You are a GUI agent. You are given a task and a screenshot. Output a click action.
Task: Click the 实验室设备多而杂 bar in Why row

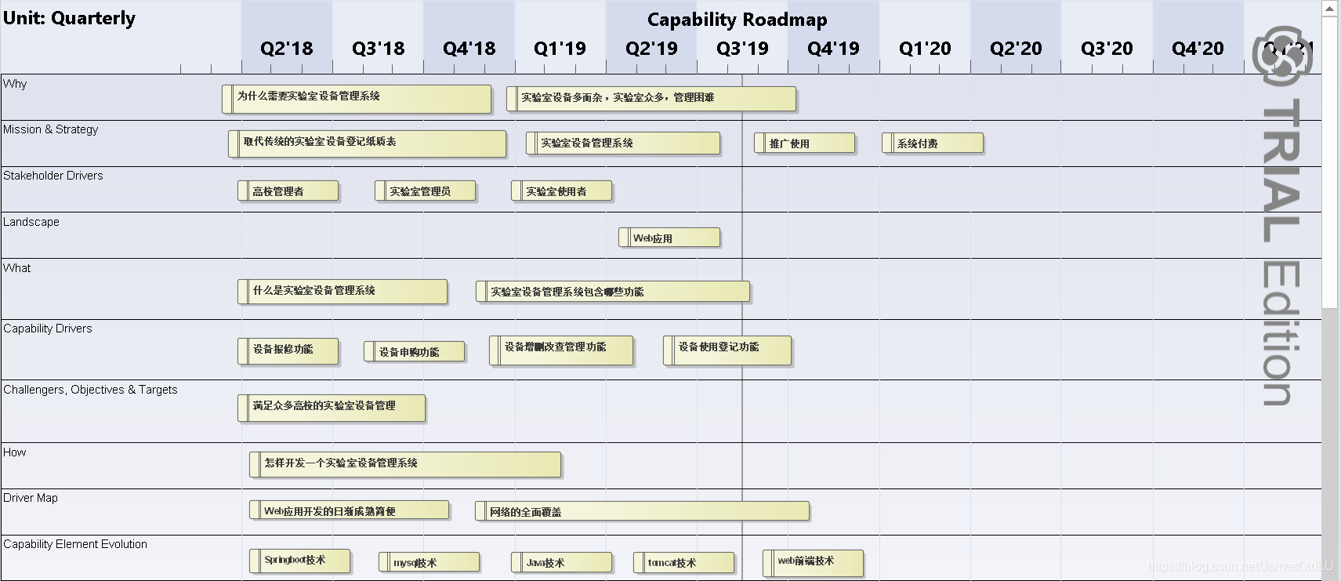click(x=651, y=99)
